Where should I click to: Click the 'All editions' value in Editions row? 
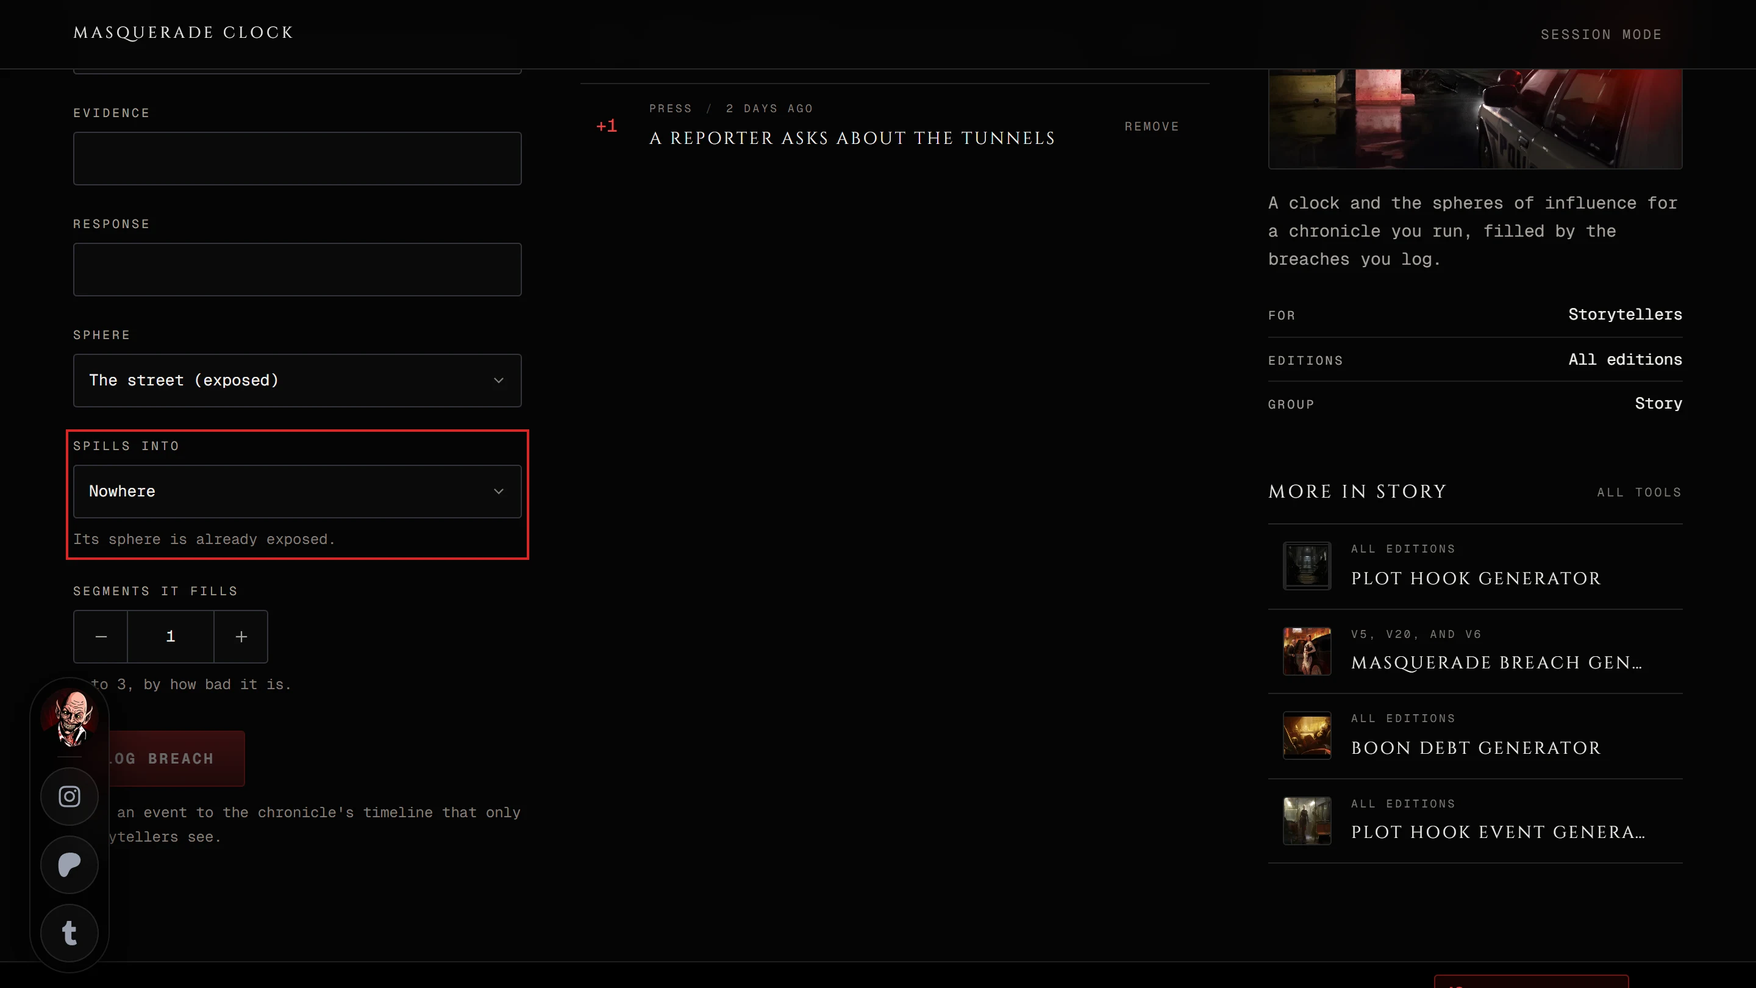click(1625, 359)
